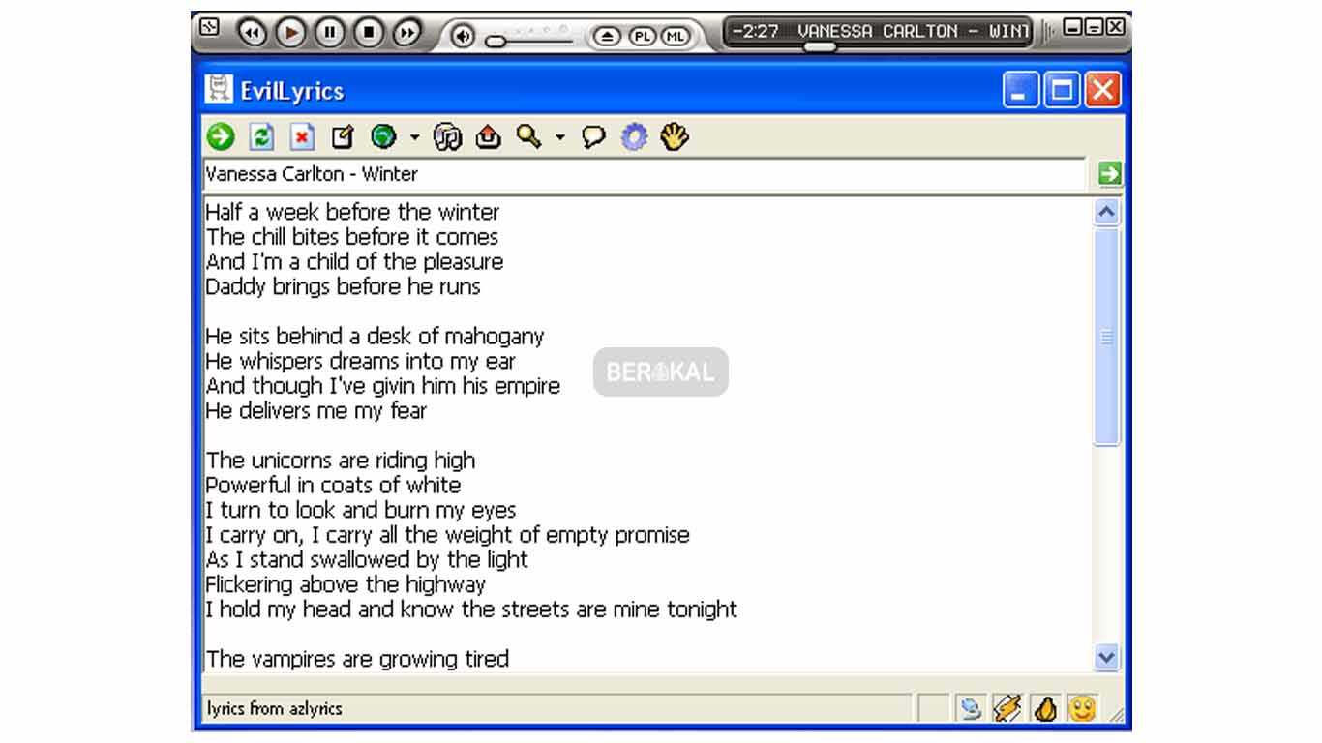
Task: Expand the dropdown arrow beside the magnifying glass
Action: (x=559, y=137)
